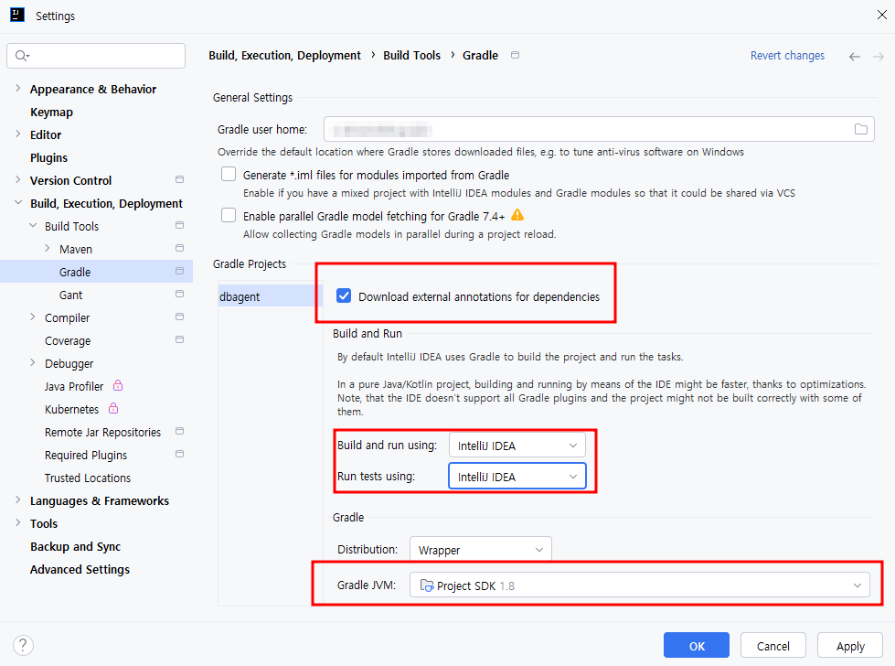Open Required Plugins settings

click(86, 456)
